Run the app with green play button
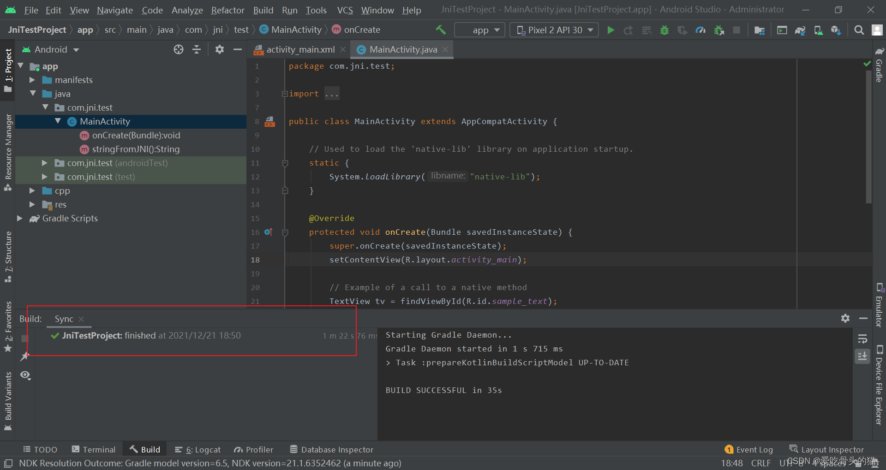The height and width of the screenshot is (470, 886). click(x=611, y=30)
